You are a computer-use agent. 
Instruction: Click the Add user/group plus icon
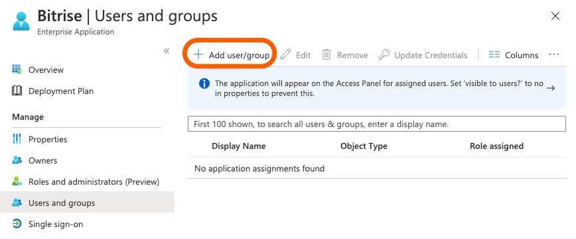coord(198,55)
